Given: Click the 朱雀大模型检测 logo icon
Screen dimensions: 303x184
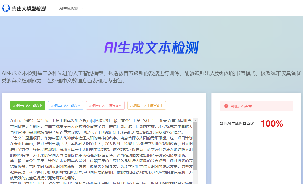Looking at the screenshot, I should [6, 8].
